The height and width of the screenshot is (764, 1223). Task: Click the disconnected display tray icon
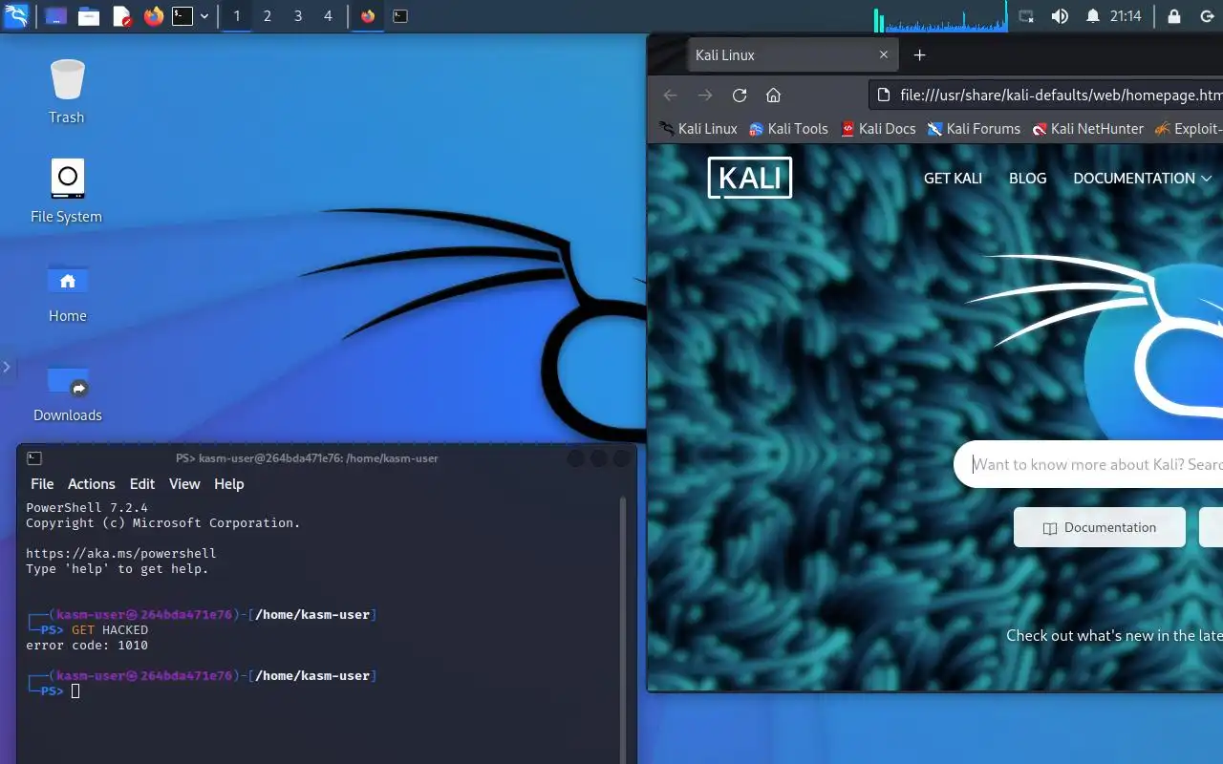pyautogui.click(x=1026, y=16)
